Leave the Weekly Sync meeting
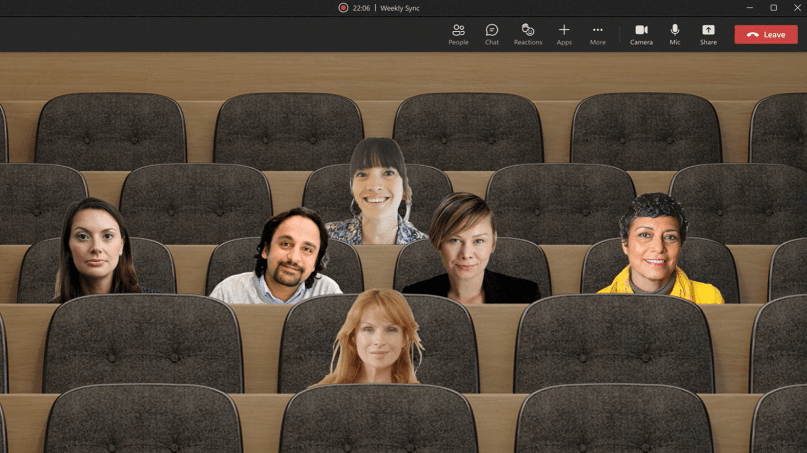Screen dimensions: 807x453 [766, 35]
